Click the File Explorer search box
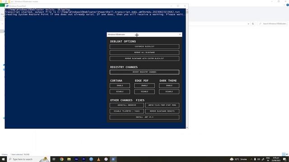Image resolution: width=289 pixels, height=162 pixels. 273,24
